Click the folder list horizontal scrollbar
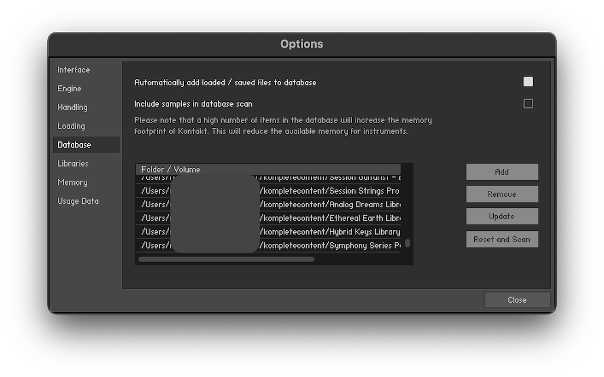This screenshot has width=604, height=377. click(226, 259)
